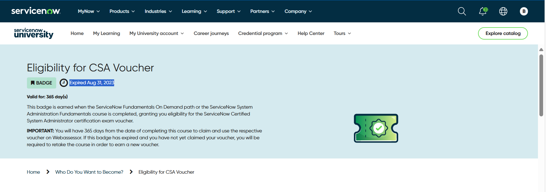Click the IMPORTANT note label
This screenshot has width=546, height=192.
click(40, 131)
